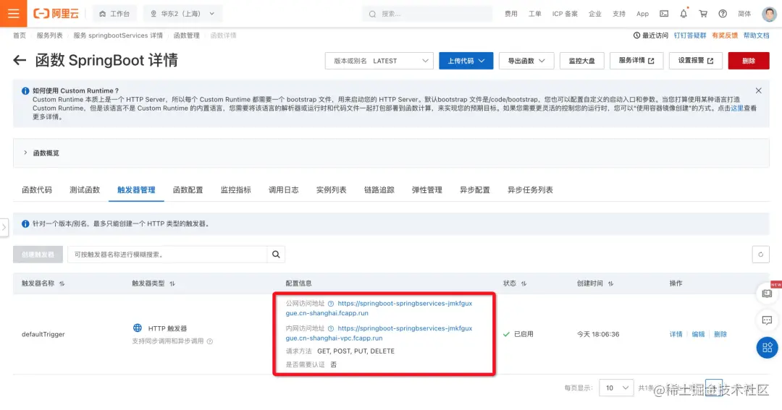This screenshot has width=782, height=410.
Task: Sort by creation time
Action: (610, 283)
